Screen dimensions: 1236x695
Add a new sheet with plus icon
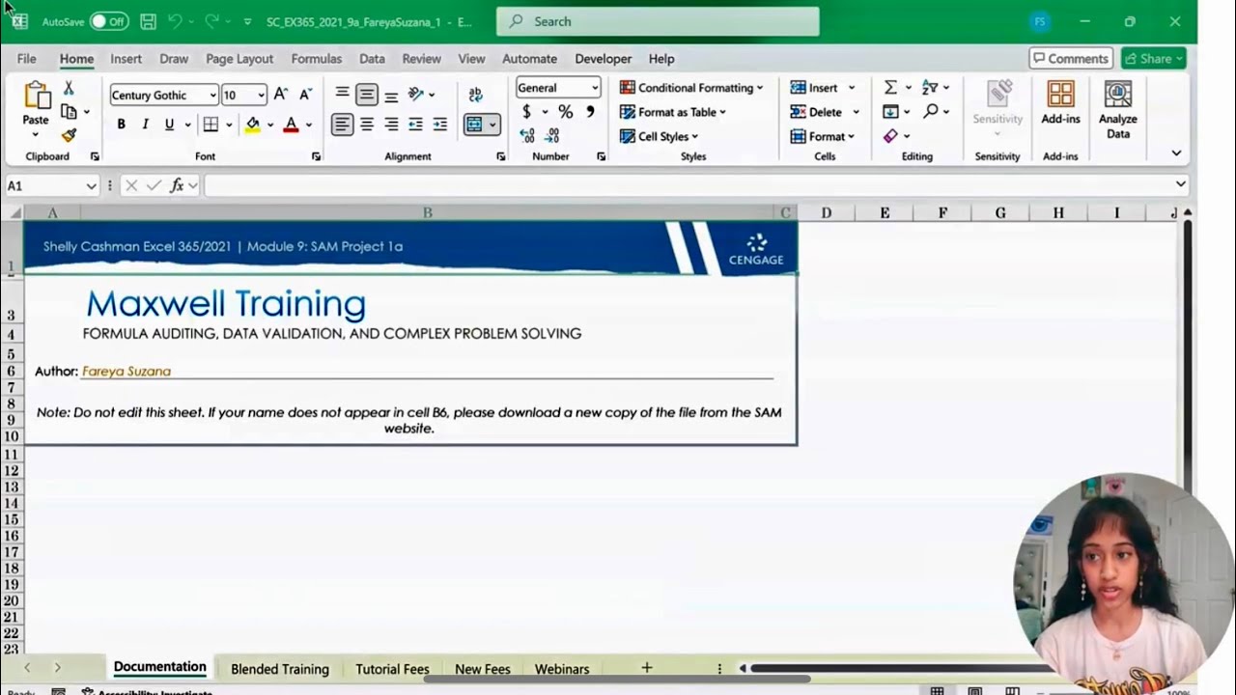(647, 668)
